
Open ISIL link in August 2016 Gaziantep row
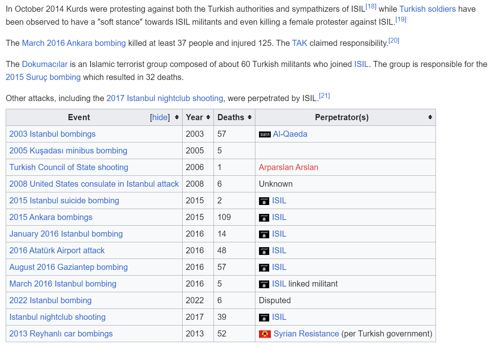[x=279, y=267]
